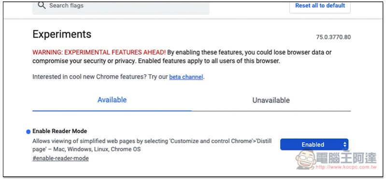Click the red WARNING: EXPERIMENTAL FEATURES AHEAD text
Image resolution: width=386 pixels, height=179 pixels.
tap(99, 53)
